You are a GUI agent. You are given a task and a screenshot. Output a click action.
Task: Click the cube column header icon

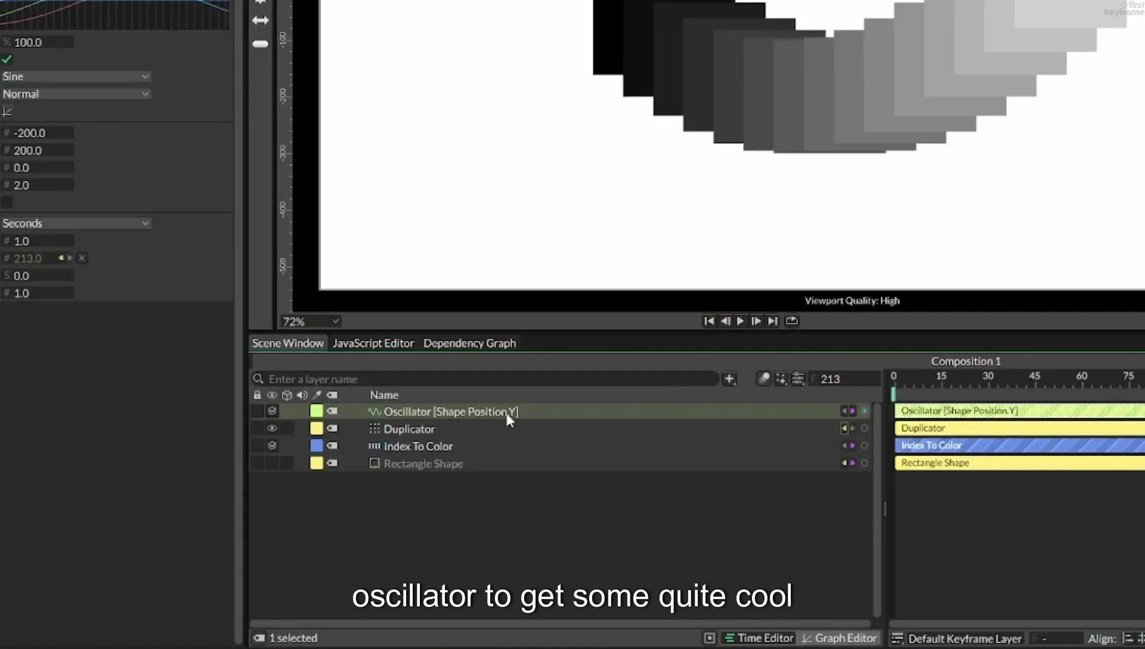click(287, 395)
